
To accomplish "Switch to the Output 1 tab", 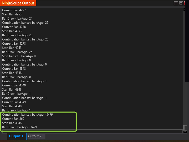I will tap(17, 136).
